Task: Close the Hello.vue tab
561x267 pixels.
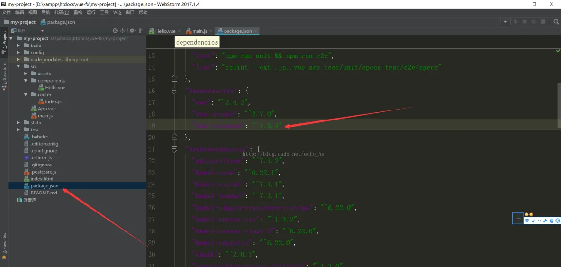Action: pyautogui.click(x=179, y=31)
